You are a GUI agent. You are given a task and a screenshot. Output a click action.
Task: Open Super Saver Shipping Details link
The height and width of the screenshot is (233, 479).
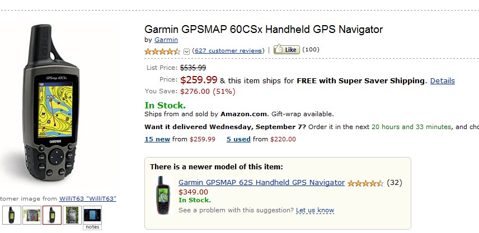coord(442,80)
